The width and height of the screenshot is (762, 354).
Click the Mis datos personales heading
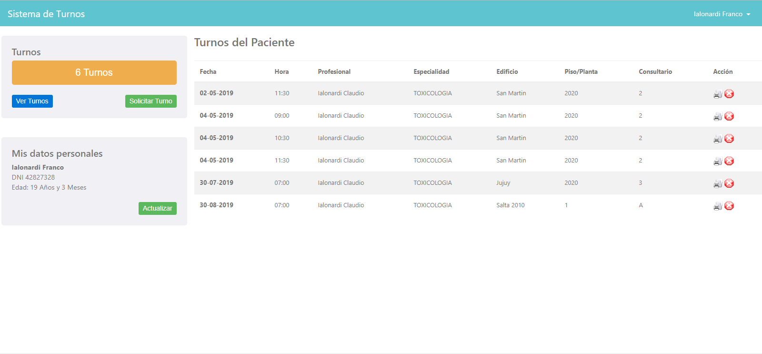click(x=57, y=153)
